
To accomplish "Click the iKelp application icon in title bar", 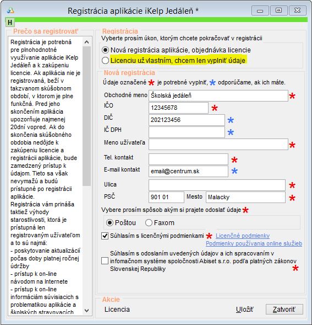I will pyautogui.click(x=10, y=10).
